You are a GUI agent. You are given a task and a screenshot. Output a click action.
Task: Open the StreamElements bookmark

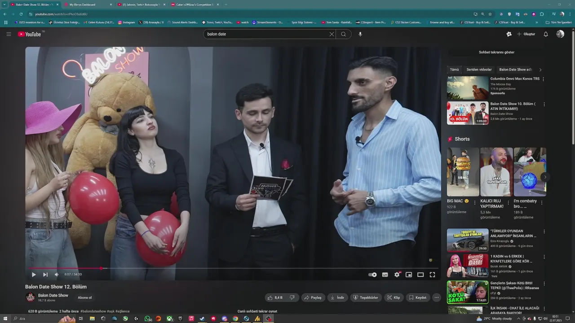point(267,22)
